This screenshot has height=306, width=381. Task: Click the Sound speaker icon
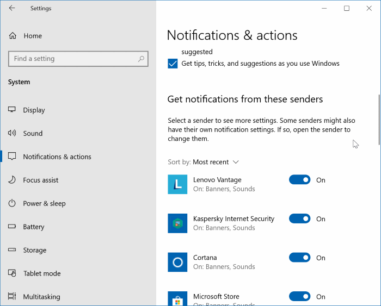click(x=12, y=133)
